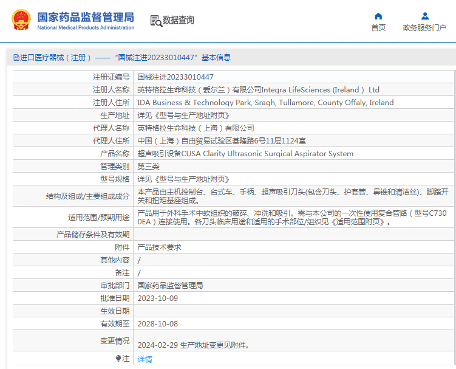Click 详见《型号与生产地址附页》 in 型号规格 row

pyautogui.click(x=183, y=179)
